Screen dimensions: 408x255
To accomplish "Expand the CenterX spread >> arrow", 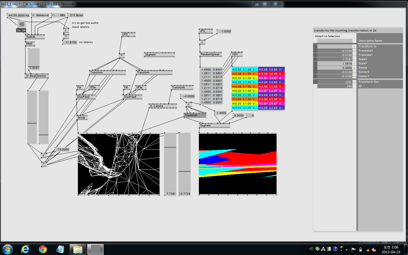I will tap(354, 72).
